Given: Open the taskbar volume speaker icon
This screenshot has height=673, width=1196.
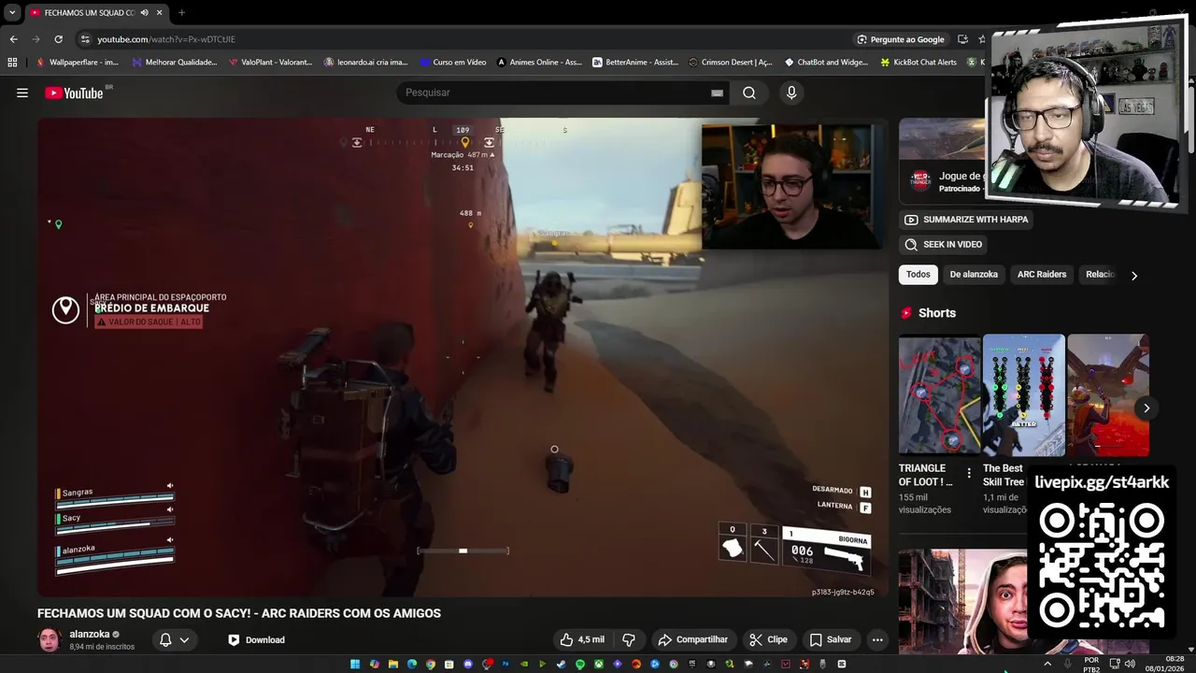Looking at the screenshot, I should tap(1130, 664).
